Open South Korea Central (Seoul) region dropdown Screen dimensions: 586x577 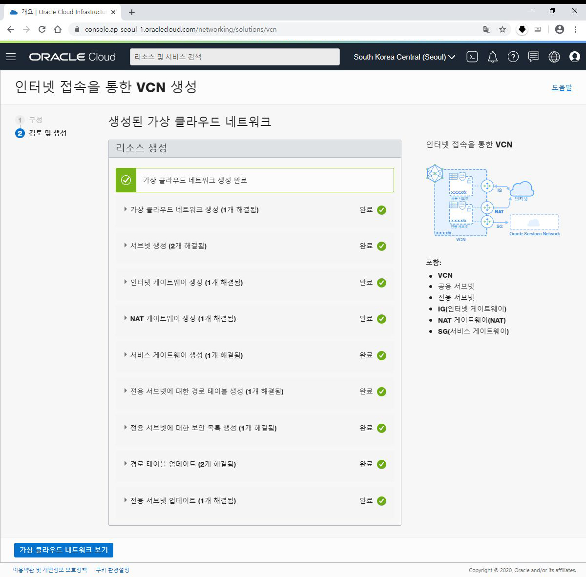click(x=404, y=57)
